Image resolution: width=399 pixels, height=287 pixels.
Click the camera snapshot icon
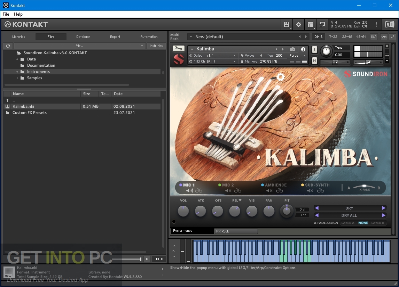(292, 49)
